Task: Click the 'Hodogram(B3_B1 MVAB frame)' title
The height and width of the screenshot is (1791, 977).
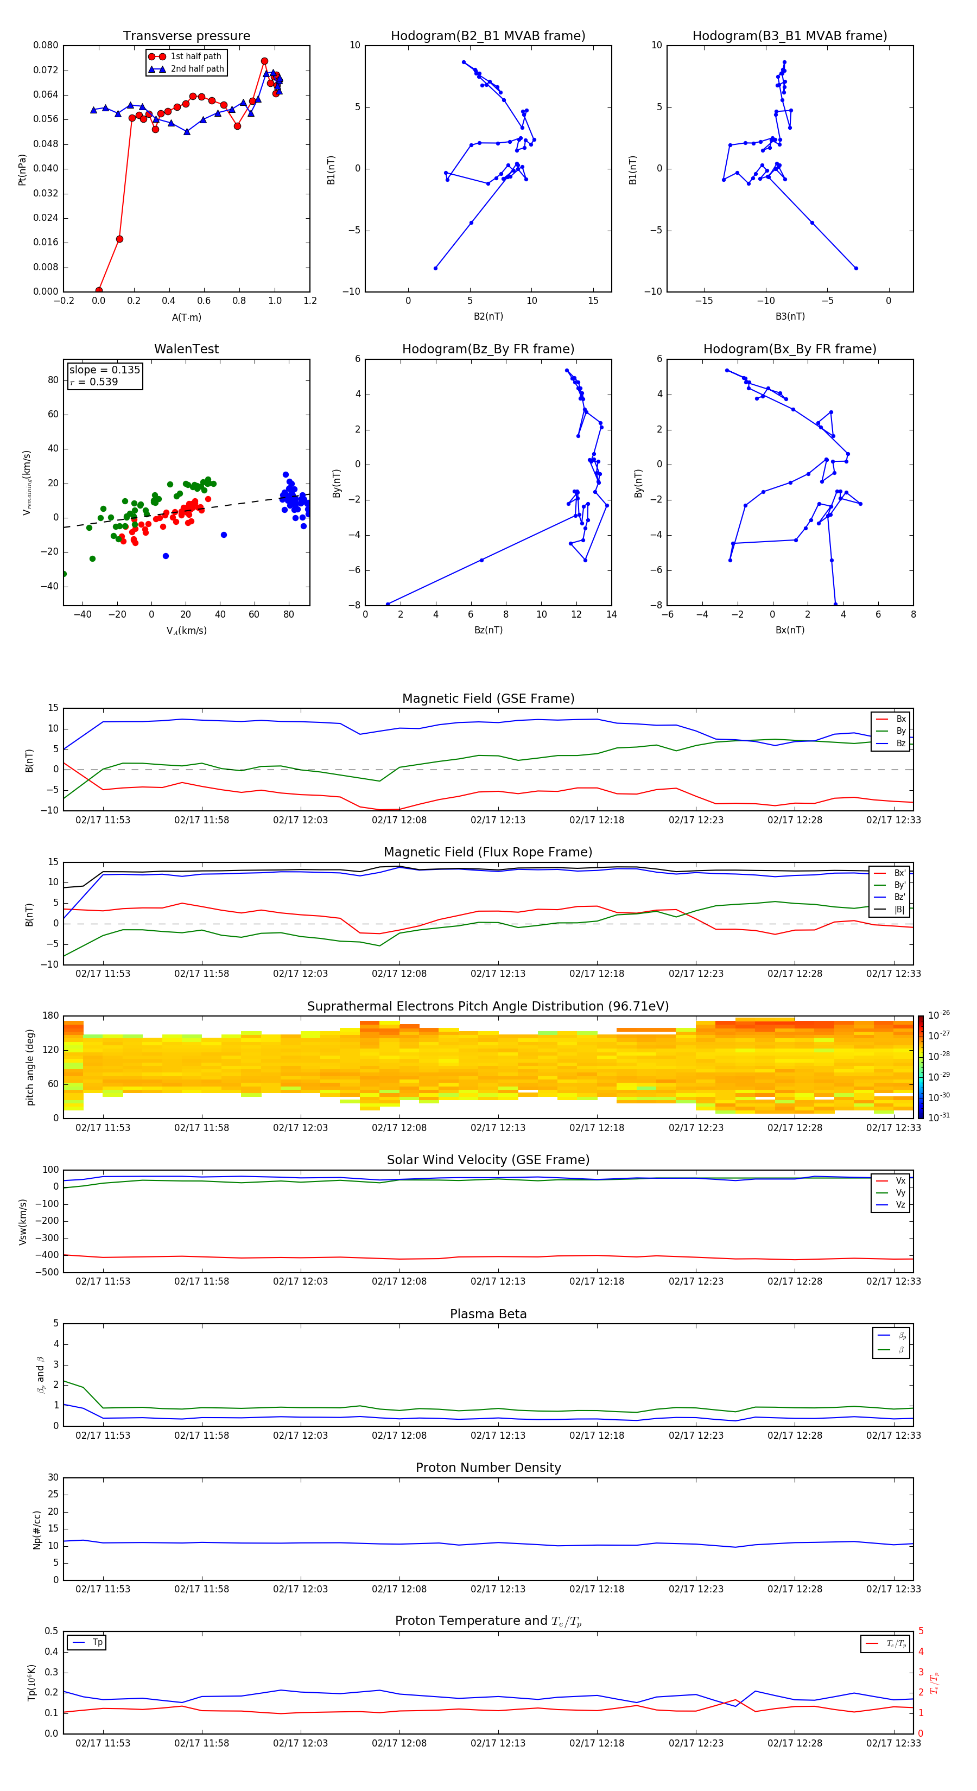Action: [x=790, y=35]
